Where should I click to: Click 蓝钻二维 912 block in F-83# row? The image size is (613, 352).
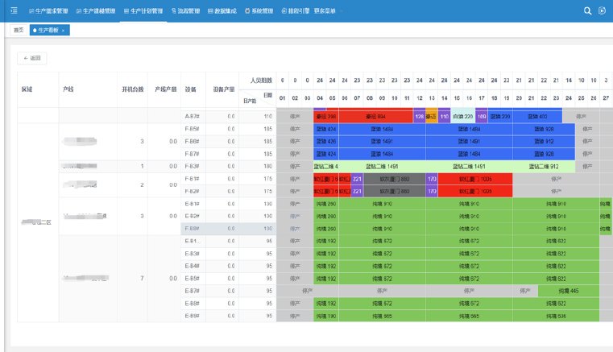click(x=544, y=166)
